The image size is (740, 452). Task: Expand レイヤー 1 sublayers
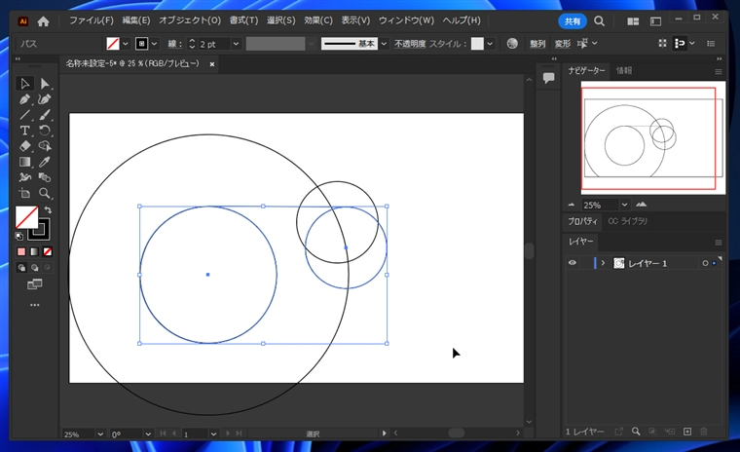pyautogui.click(x=603, y=263)
